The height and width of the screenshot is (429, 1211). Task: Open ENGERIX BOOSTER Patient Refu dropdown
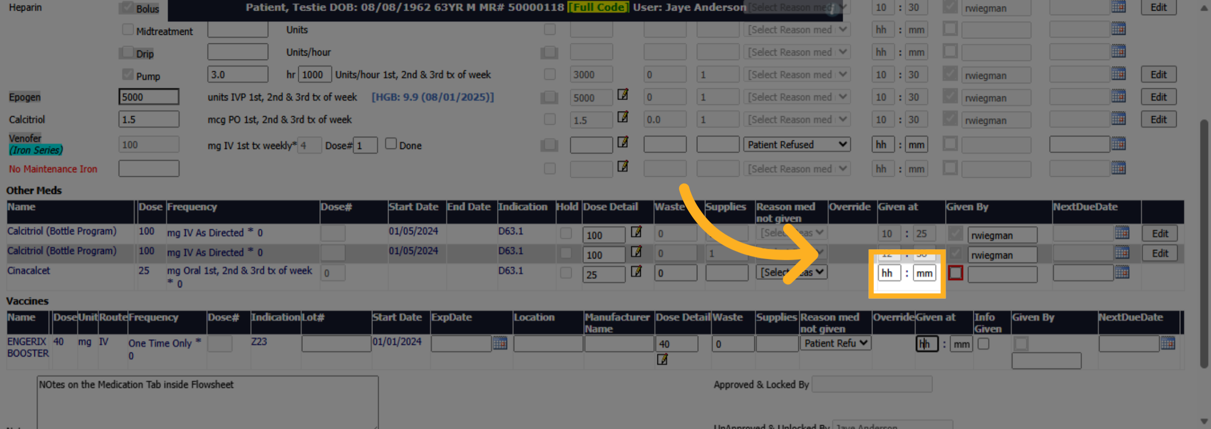click(836, 343)
